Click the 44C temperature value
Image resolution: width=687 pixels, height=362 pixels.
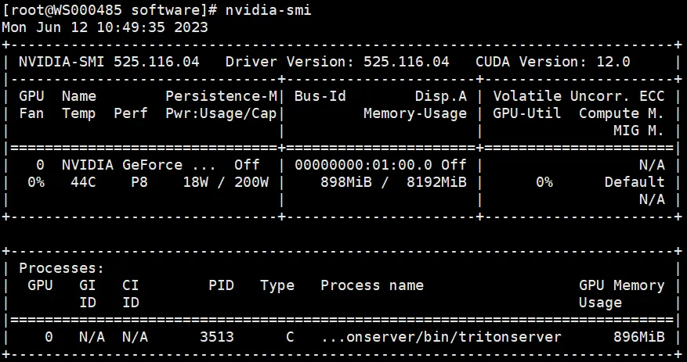[83, 182]
